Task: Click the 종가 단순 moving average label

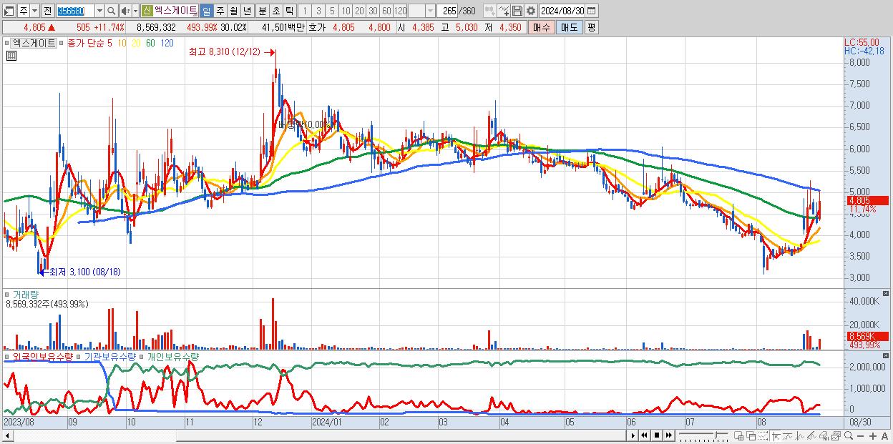Action: coord(85,44)
